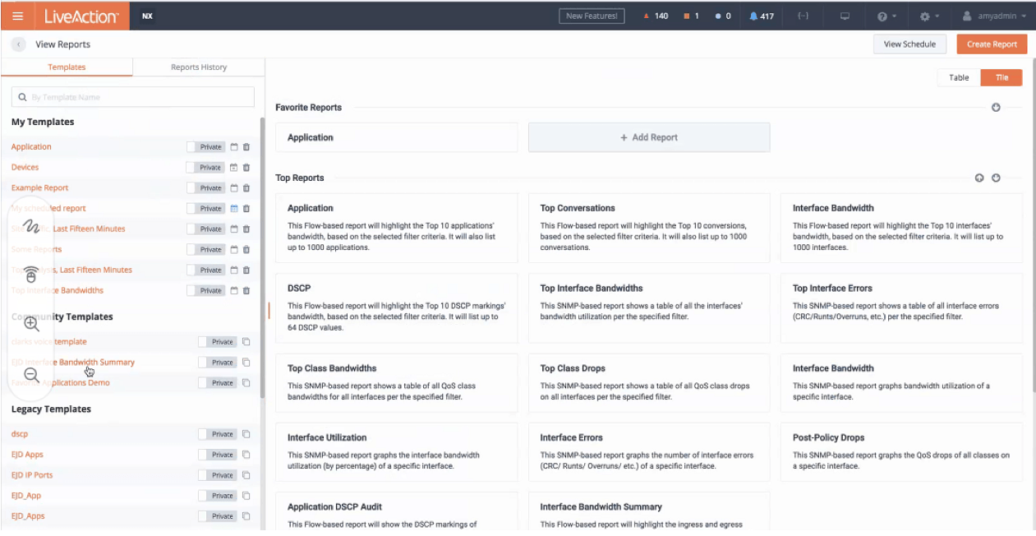Toggle Private switch for Example Report
Image resolution: width=1036 pixels, height=536 pixels.
pos(205,188)
